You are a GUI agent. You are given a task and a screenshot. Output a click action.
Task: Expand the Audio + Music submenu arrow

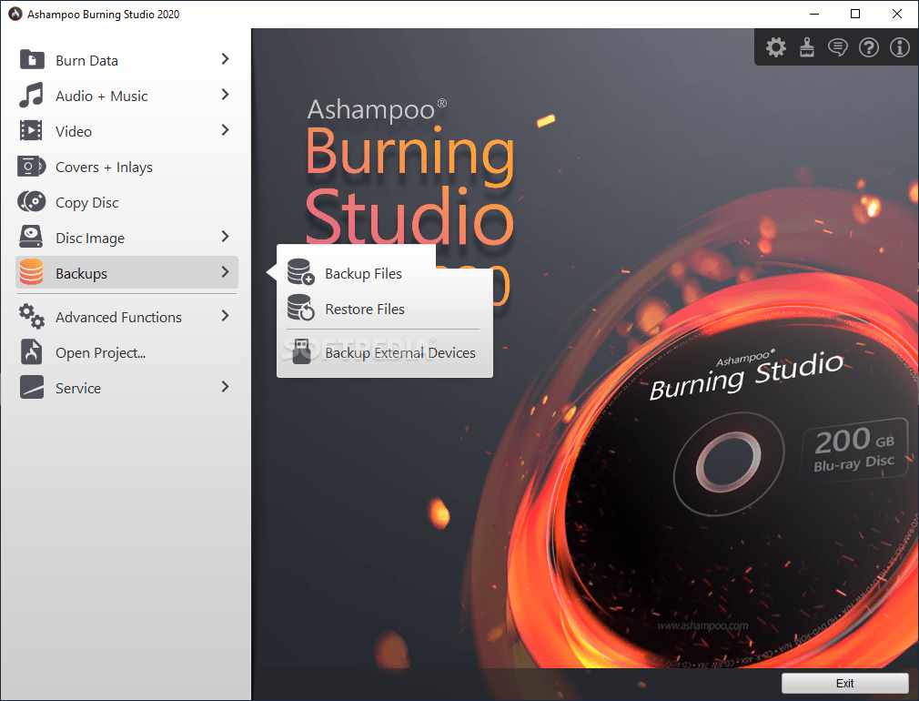[x=225, y=95]
